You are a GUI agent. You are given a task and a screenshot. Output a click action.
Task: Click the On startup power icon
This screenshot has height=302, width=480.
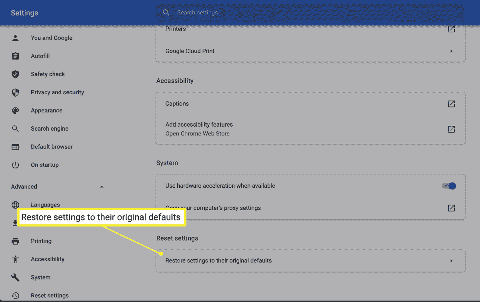(x=15, y=165)
